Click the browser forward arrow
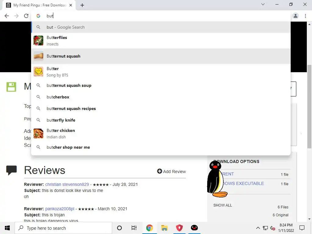 tap(16, 16)
